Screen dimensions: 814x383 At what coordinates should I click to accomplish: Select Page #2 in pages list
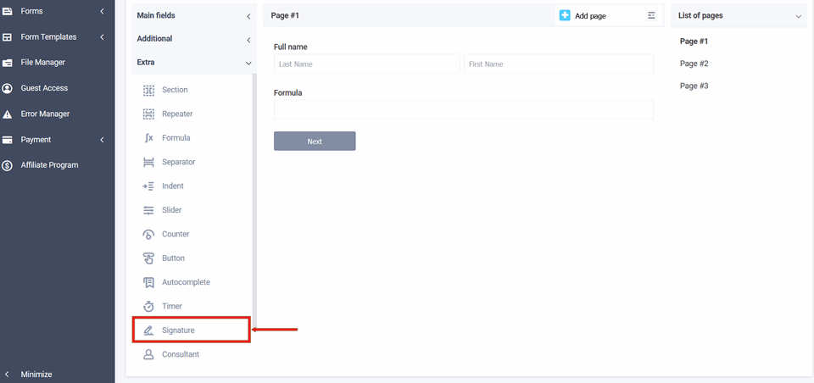694,64
